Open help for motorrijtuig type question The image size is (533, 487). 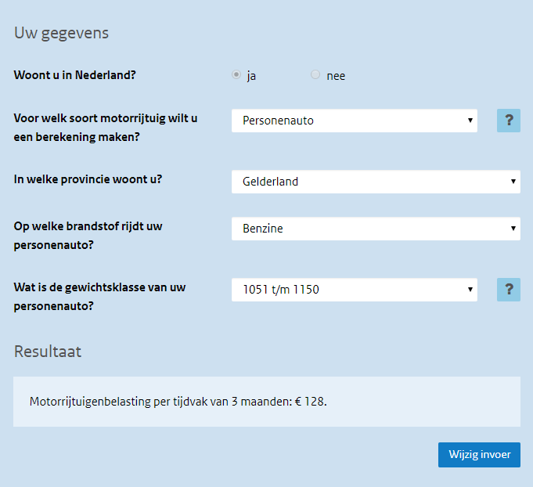point(509,121)
